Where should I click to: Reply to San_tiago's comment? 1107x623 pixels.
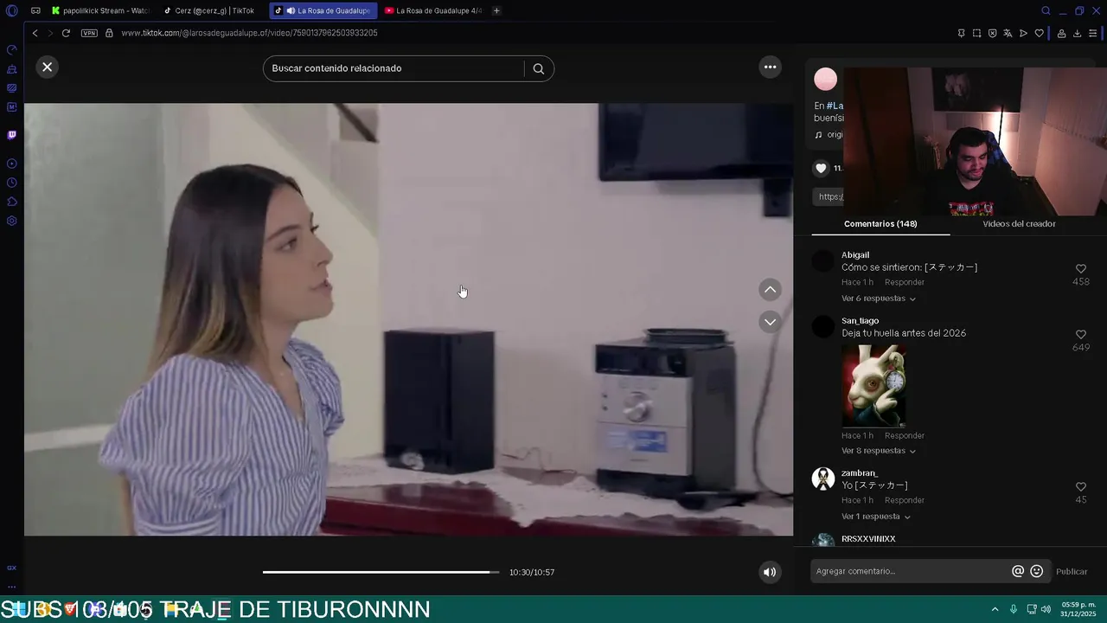point(905,435)
